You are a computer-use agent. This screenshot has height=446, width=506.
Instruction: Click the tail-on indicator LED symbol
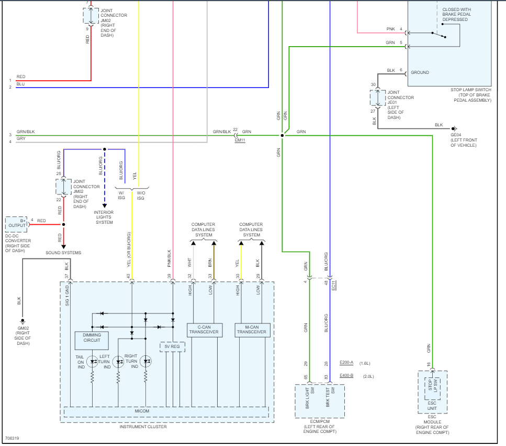(92, 361)
